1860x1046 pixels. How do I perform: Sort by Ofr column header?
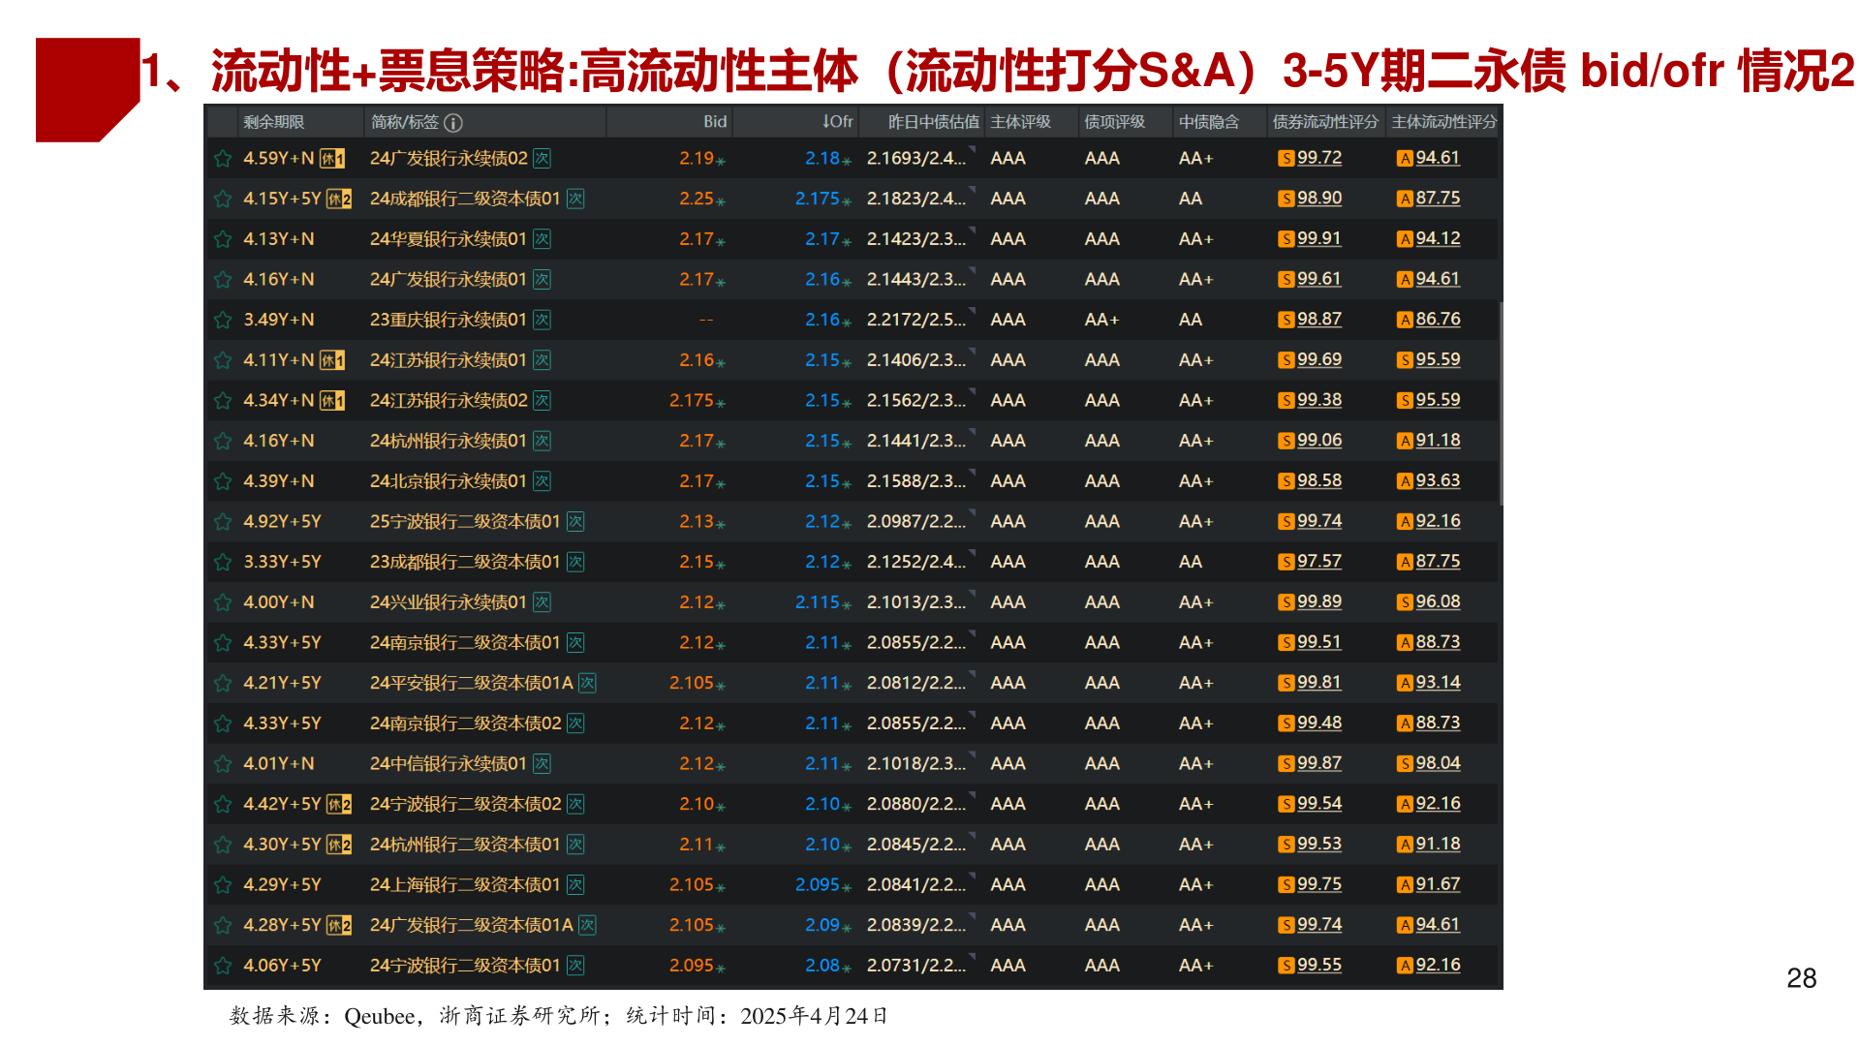(x=837, y=122)
